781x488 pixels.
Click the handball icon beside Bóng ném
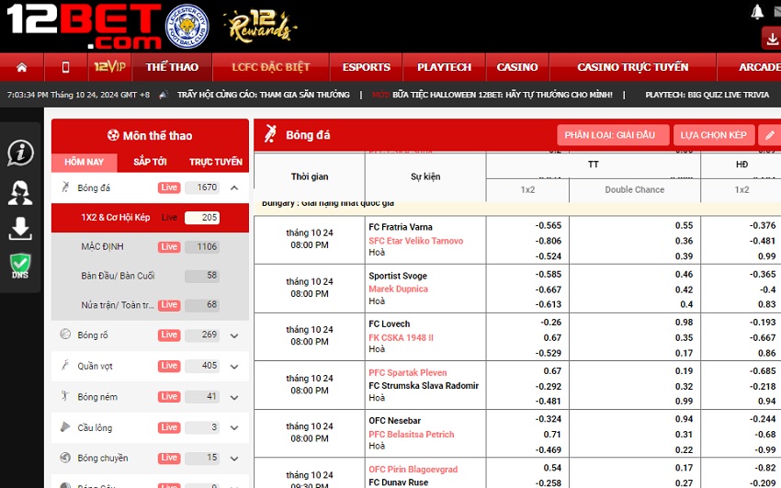(x=65, y=396)
